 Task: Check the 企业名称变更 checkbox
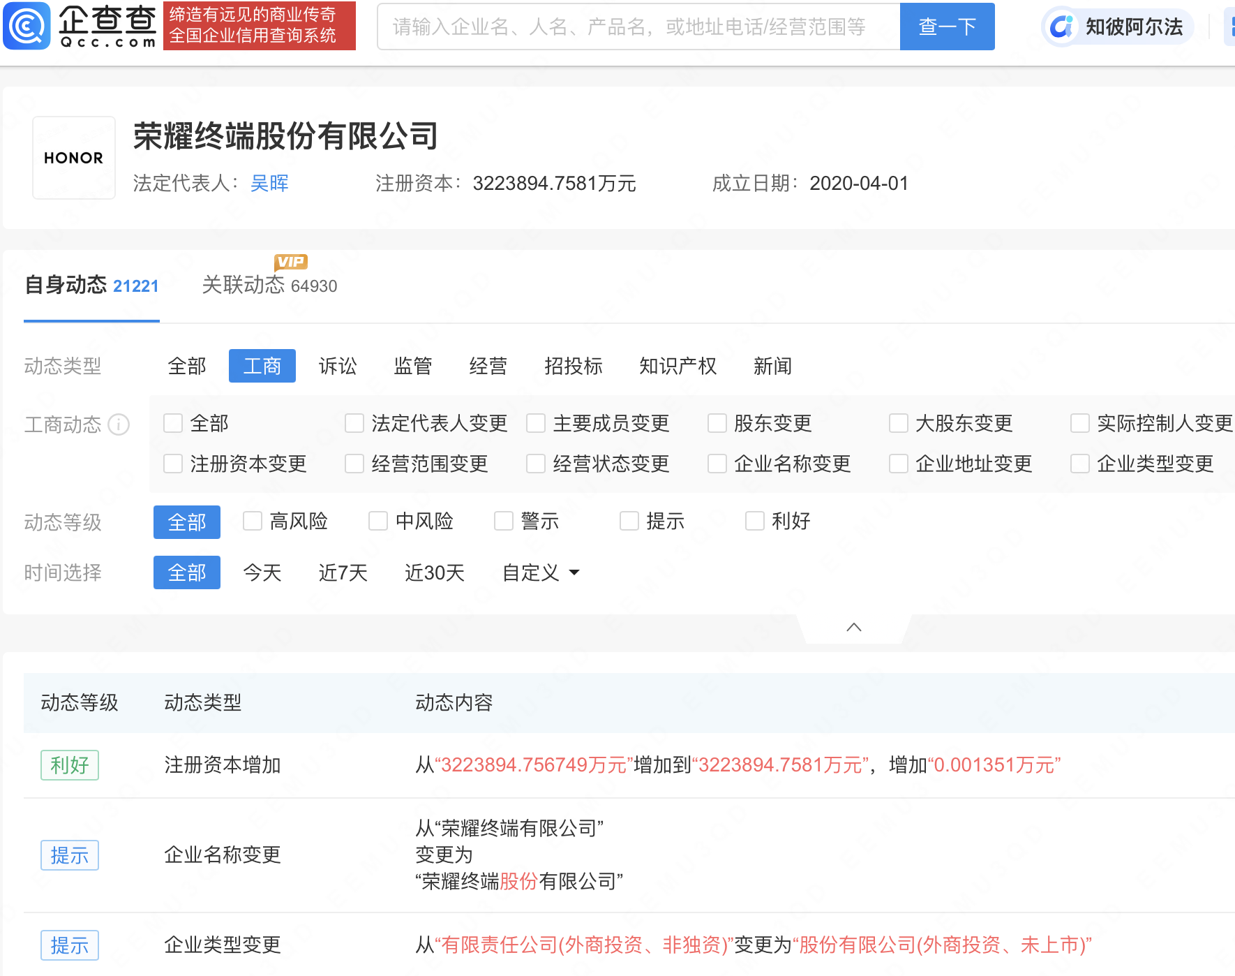pos(717,464)
